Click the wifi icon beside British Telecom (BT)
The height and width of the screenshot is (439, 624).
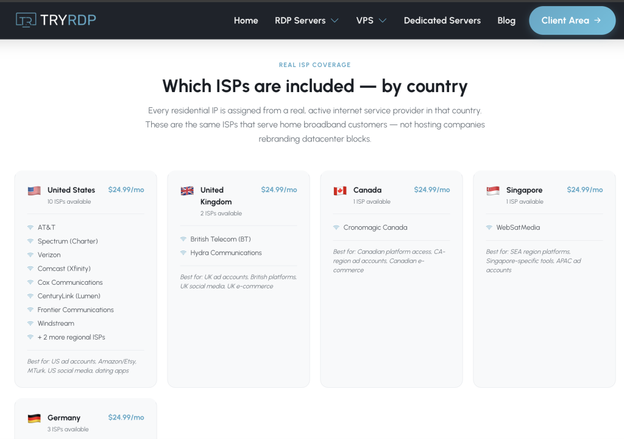point(183,239)
